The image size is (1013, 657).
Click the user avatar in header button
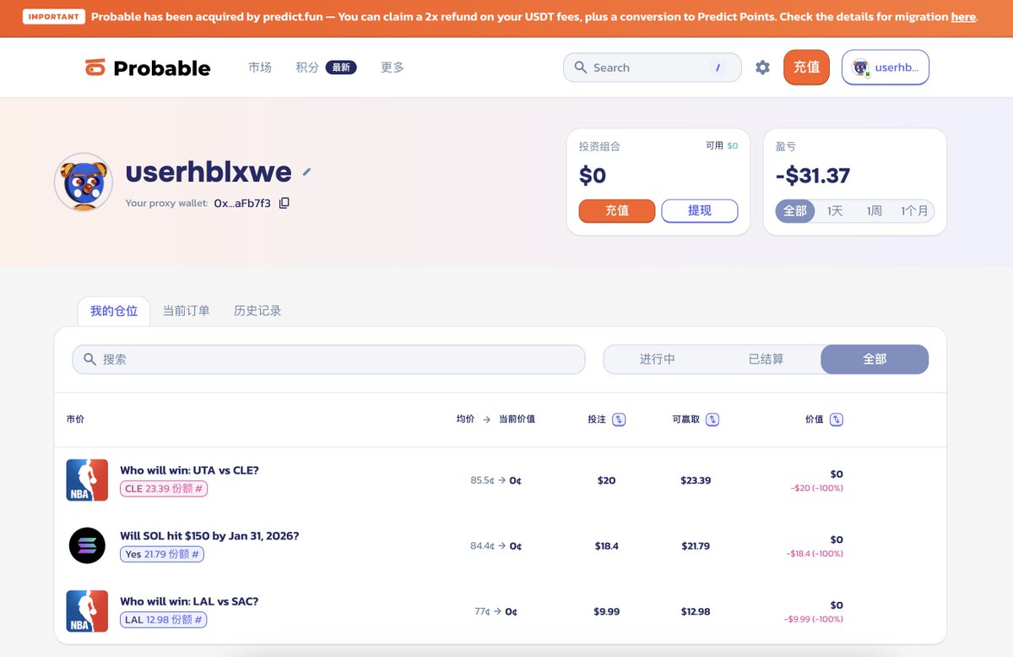coord(860,68)
